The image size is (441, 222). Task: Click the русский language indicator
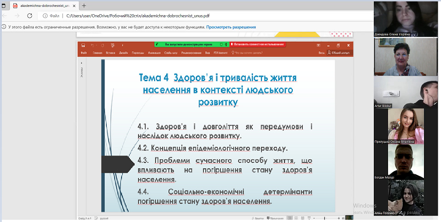tap(104, 218)
